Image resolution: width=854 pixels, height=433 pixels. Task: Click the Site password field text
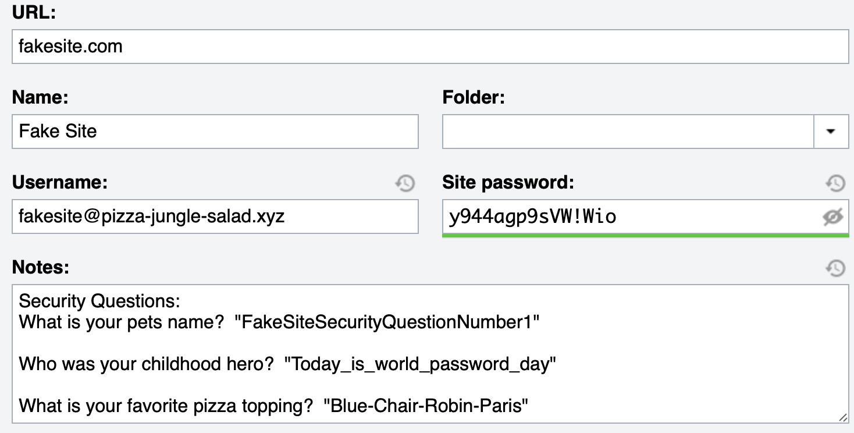(532, 217)
